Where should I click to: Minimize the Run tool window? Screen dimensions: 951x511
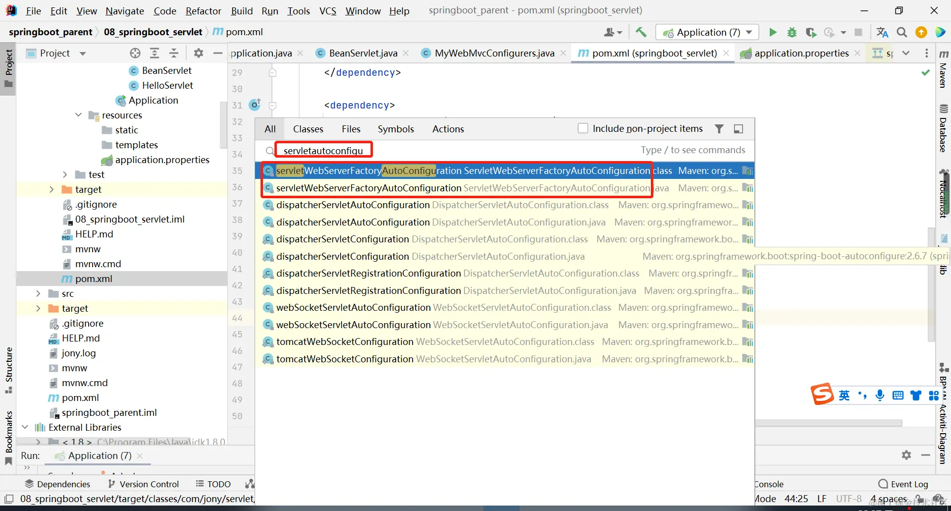(925, 455)
